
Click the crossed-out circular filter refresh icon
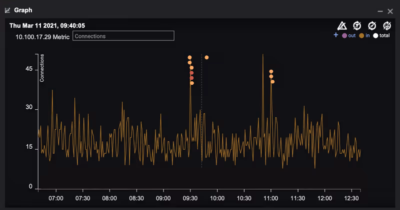357,26
